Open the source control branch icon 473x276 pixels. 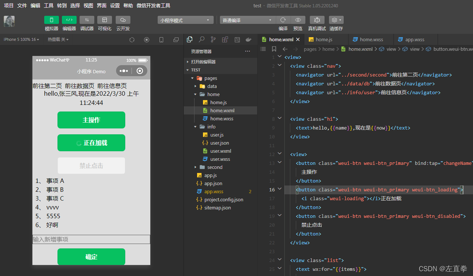tap(213, 39)
